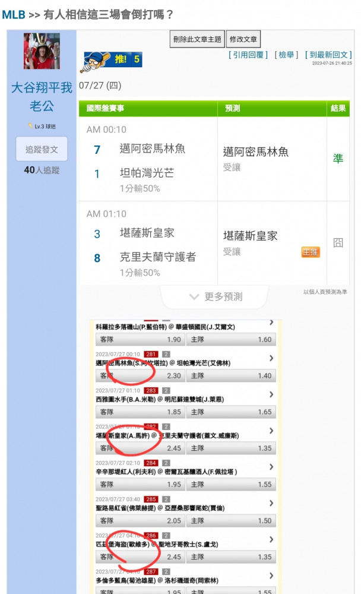The image size is (361, 594).
Task: Click the MLB breadcrumb link
Action: click(x=14, y=15)
